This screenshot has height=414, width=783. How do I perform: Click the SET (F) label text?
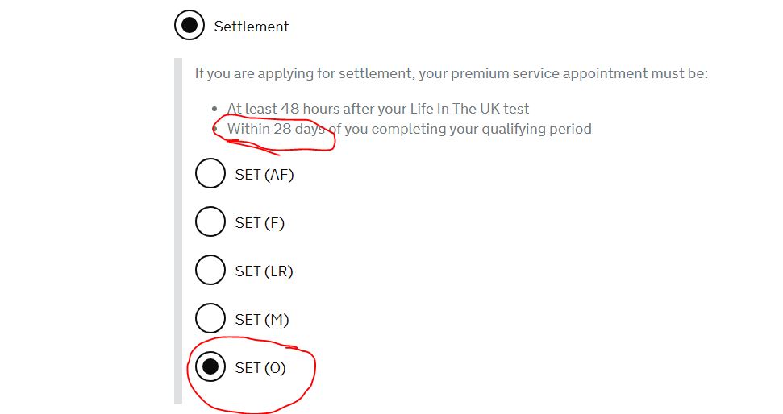point(260,223)
